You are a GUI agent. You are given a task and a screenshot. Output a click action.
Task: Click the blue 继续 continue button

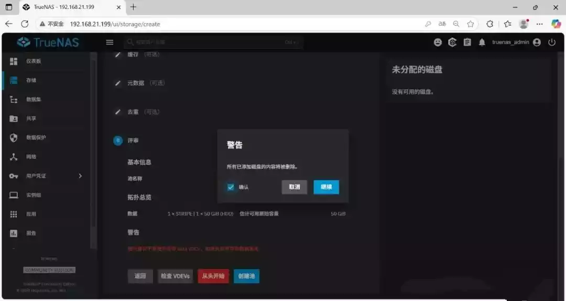coord(326,187)
